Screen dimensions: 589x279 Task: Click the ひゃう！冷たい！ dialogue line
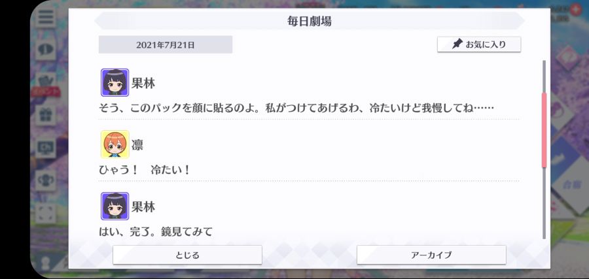pyautogui.click(x=145, y=170)
